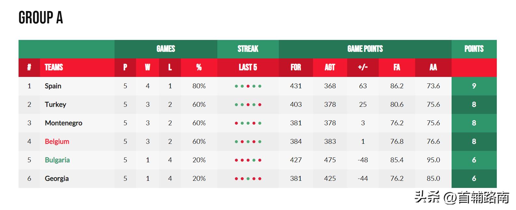Image resolution: width=516 pixels, height=210 pixels.
Task: Click the AA column header
Action: tap(433, 68)
